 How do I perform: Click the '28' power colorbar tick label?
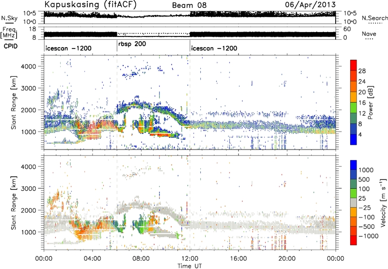[x=362, y=71]
